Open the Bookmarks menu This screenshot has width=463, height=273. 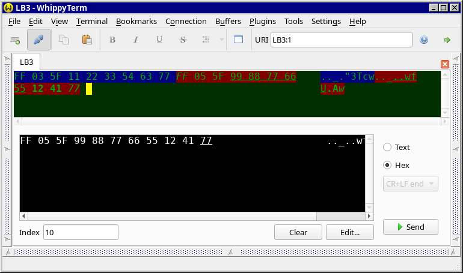click(136, 21)
